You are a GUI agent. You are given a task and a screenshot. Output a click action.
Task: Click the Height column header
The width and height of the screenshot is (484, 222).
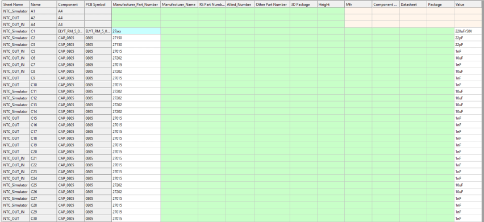331,5
